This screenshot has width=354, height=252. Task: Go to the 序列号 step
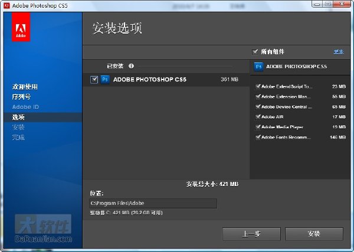click(21, 97)
